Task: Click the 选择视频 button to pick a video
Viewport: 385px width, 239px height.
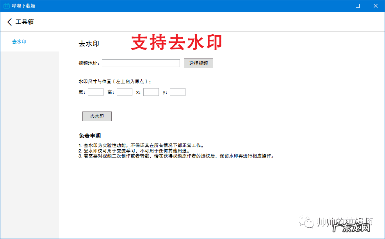Action: [198, 63]
